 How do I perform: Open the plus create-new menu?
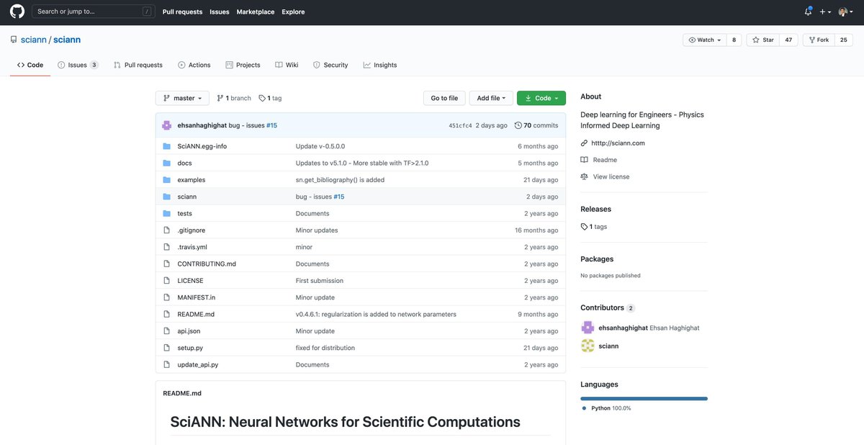[825, 12]
